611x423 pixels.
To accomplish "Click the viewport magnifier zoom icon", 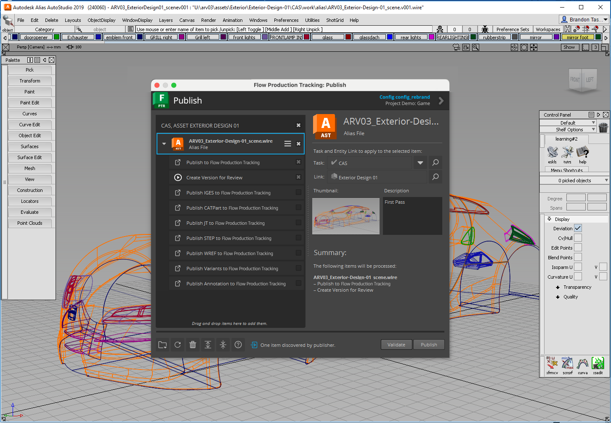I will click(x=476, y=48).
